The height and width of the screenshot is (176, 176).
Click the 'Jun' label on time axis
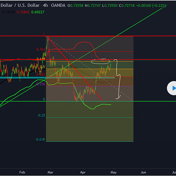pos(143,172)
